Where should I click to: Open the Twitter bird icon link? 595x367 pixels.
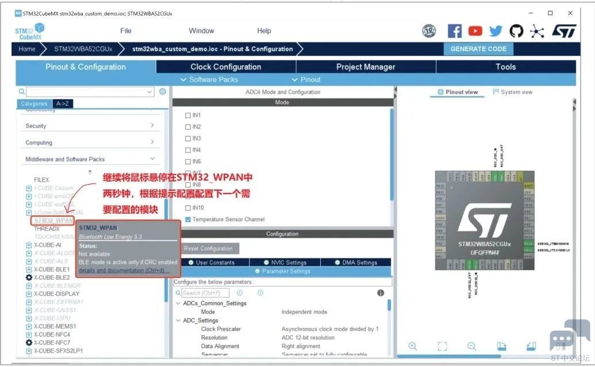496,31
